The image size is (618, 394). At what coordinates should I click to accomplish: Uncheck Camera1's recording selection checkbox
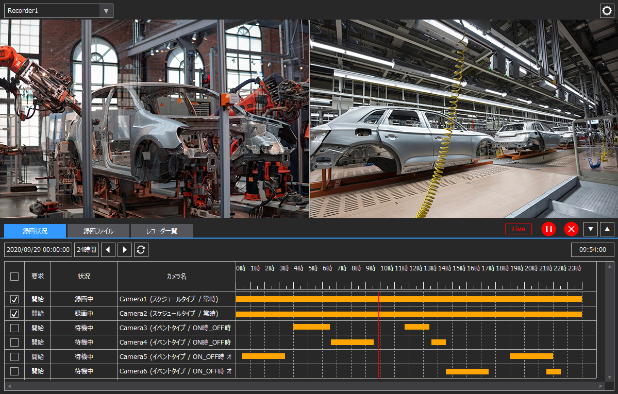pyautogui.click(x=14, y=299)
